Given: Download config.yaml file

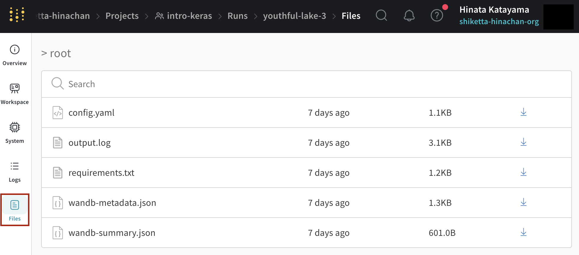Looking at the screenshot, I should click(523, 112).
